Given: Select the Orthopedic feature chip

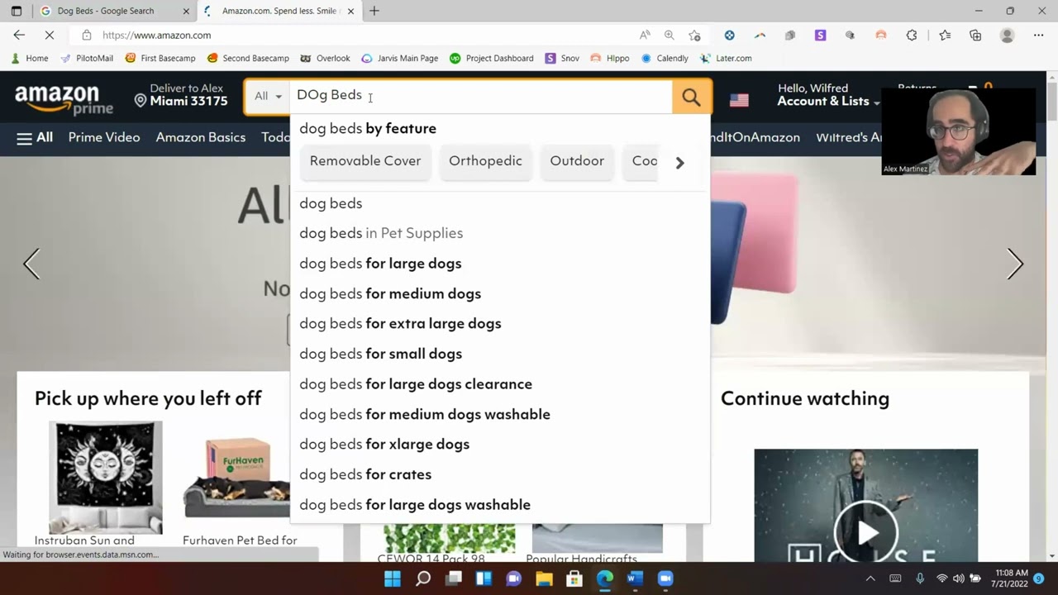Looking at the screenshot, I should coord(485,161).
